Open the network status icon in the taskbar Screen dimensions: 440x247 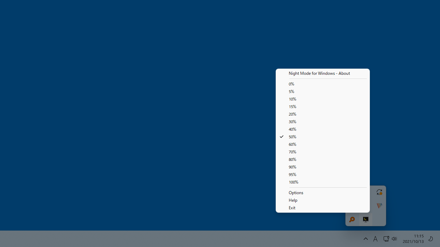pyautogui.click(x=386, y=239)
